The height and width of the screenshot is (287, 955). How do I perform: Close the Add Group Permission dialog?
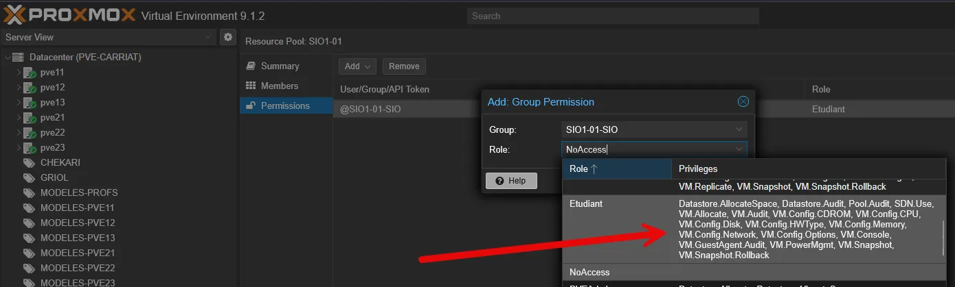(x=743, y=101)
